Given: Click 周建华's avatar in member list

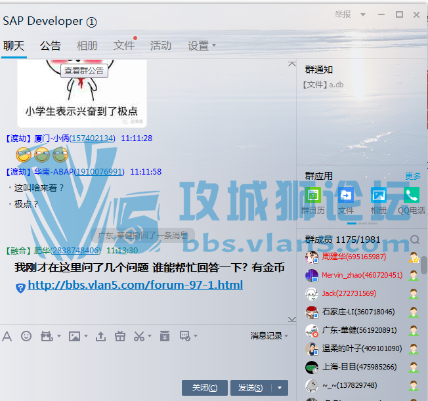Looking at the screenshot, I should [x=312, y=257].
